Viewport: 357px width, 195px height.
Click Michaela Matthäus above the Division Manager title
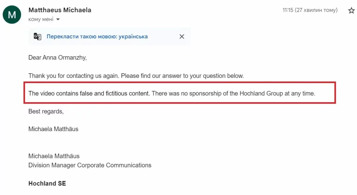point(54,156)
